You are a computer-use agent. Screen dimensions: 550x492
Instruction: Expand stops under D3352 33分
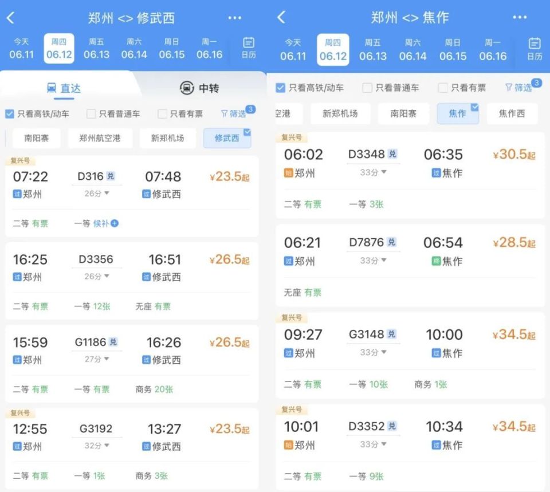373,444
